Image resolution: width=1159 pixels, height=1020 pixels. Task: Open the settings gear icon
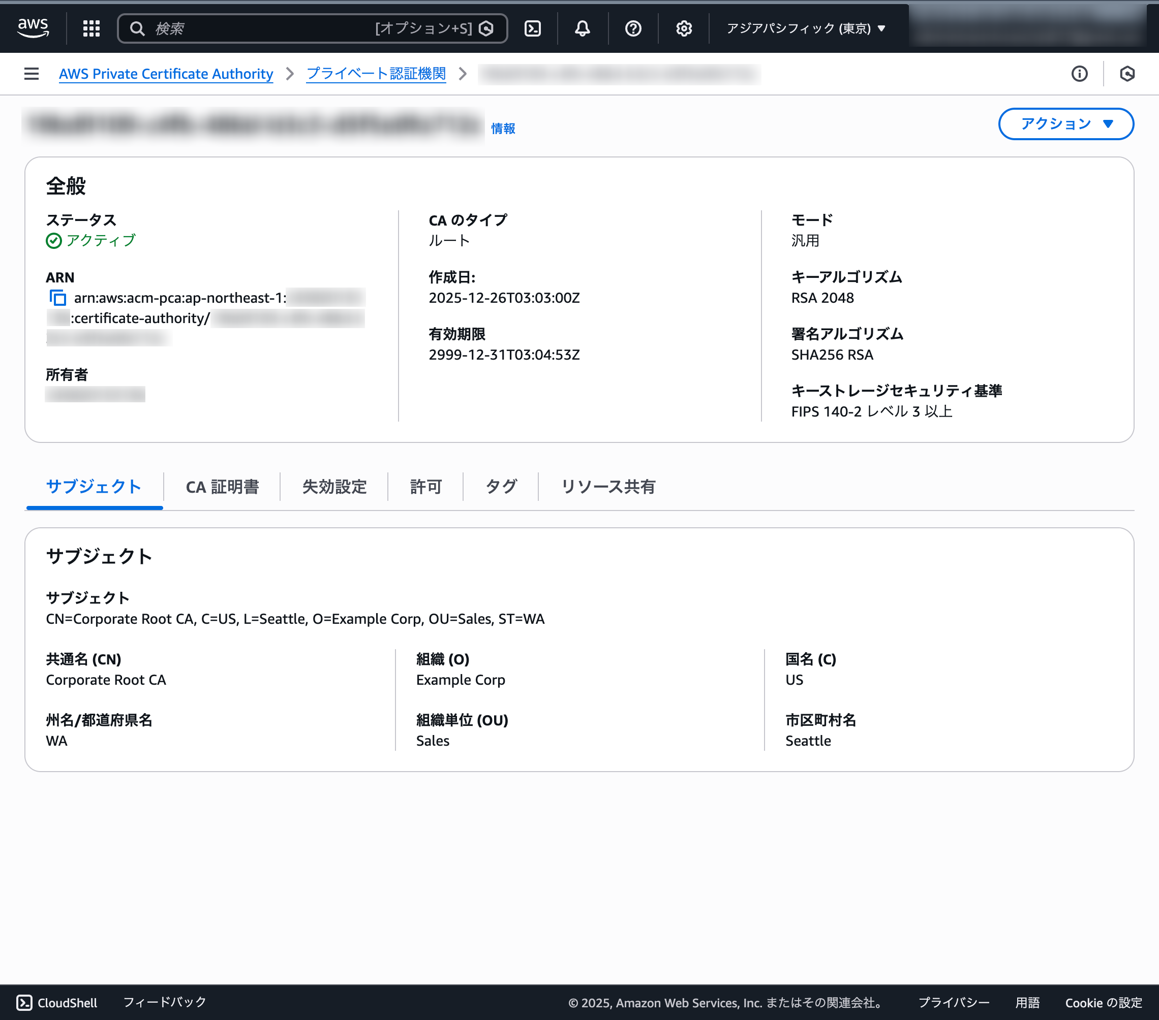point(683,28)
